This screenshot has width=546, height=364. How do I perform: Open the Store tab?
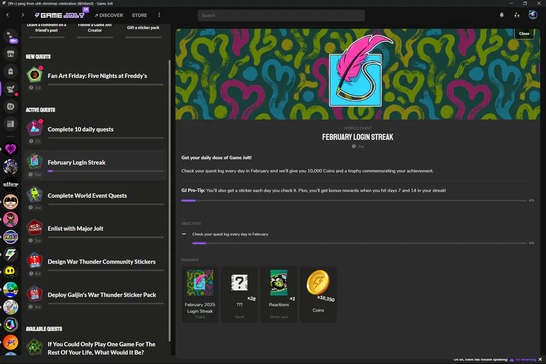[x=140, y=15]
